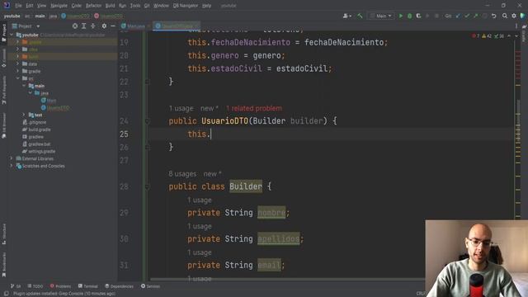Open the Dependencies tool window button
This screenshot has height=297, width=528.
119,286
